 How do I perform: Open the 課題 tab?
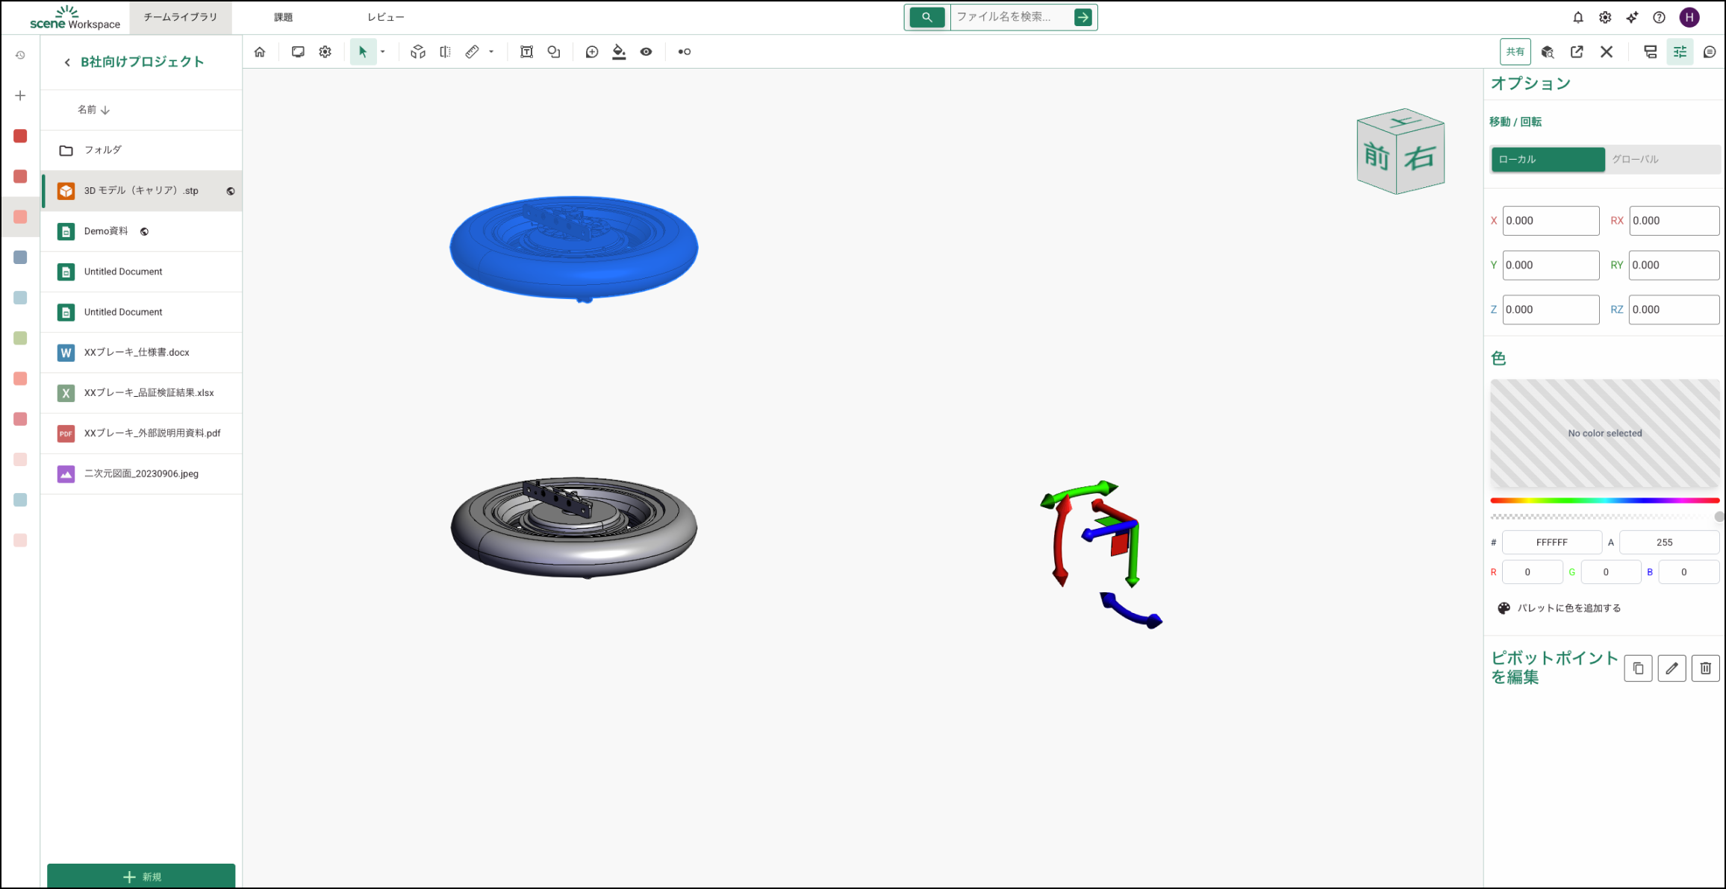[x=283, y=17]
